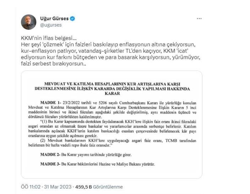The image size is (250, 194).
Task: Open the attached decree document image
Action: pos(112,124)
